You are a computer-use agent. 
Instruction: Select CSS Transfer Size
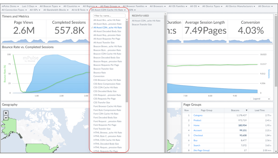(102, 103)
